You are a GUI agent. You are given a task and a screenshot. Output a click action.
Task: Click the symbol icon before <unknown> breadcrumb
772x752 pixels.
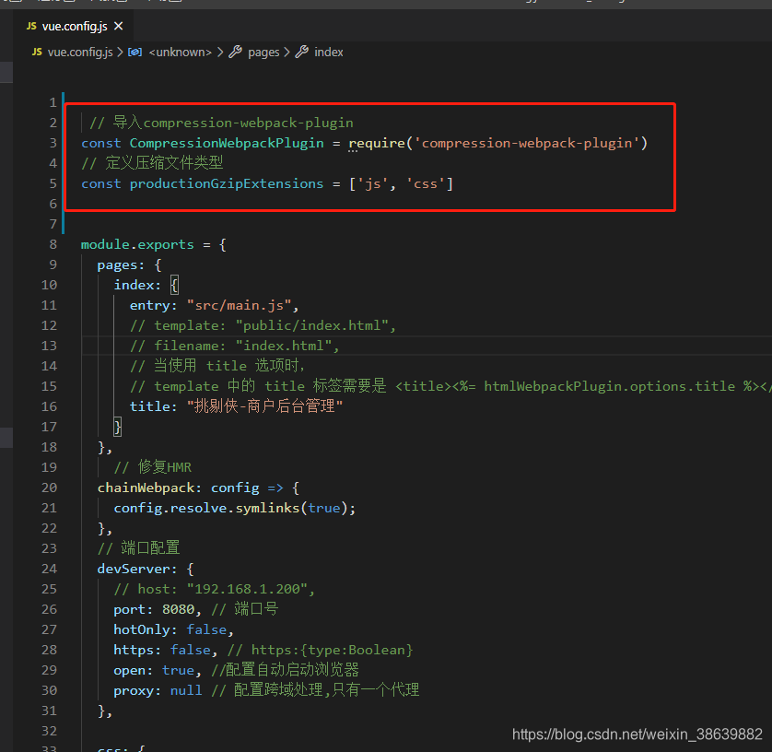pos(135,52)
